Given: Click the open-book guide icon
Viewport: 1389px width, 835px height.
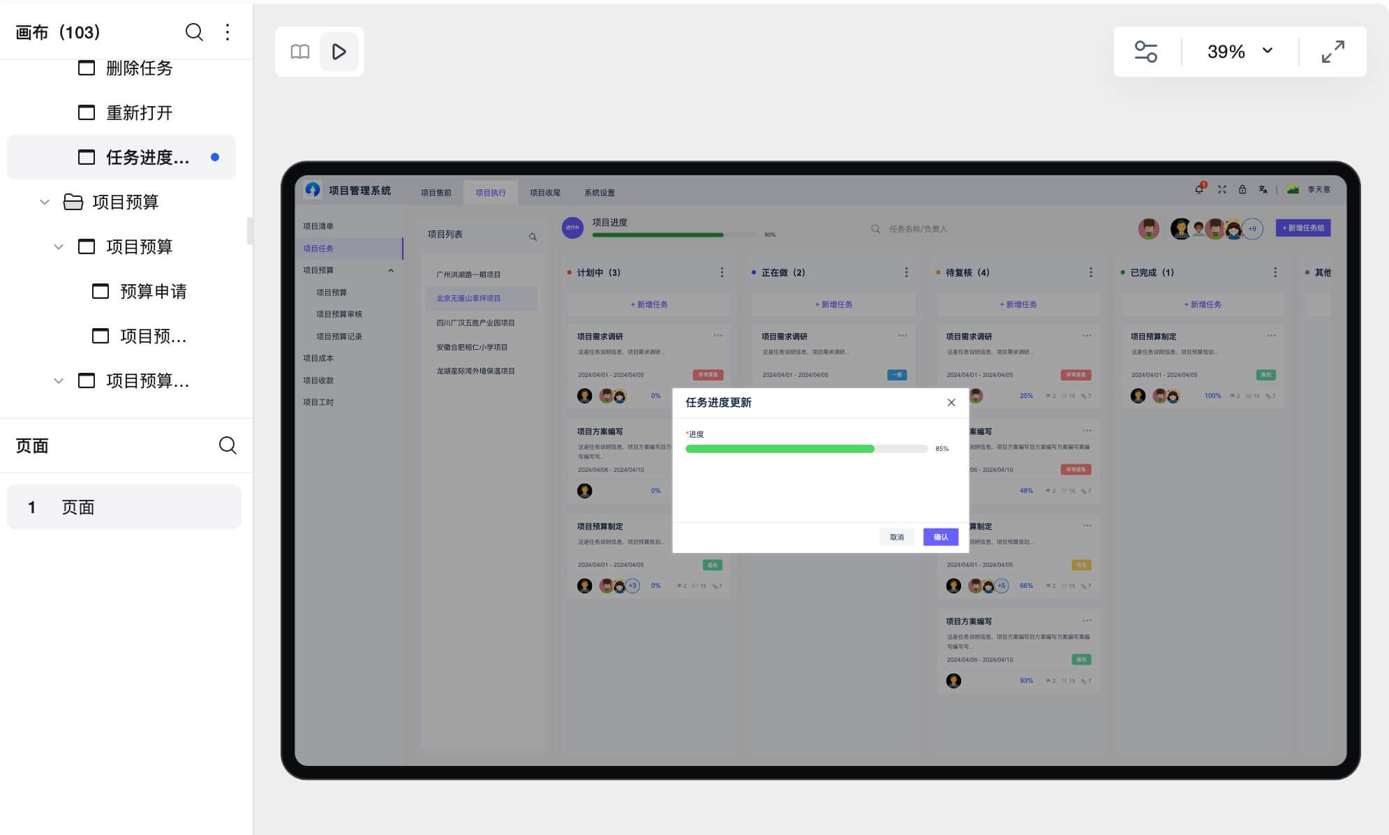Looking at the screenshot, I should pos(300,52).
